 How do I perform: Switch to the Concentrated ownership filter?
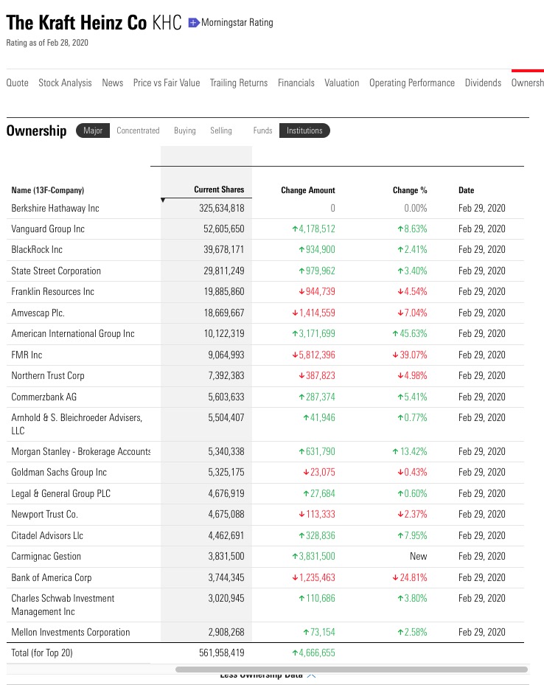click(138, 131)
